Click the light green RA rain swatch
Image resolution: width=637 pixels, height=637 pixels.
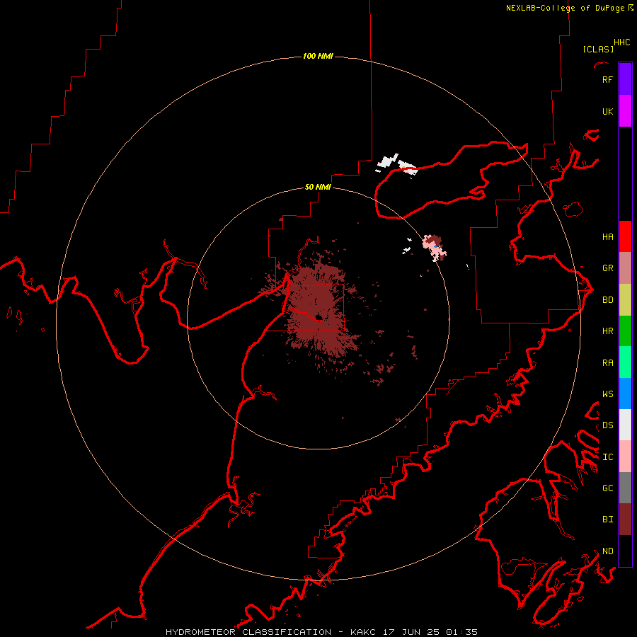pyautogui.click(x=625, y=362)
